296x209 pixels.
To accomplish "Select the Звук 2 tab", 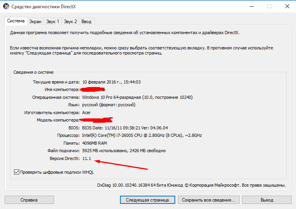I will pos(71,22).
